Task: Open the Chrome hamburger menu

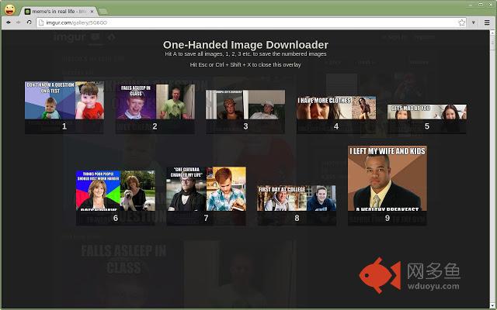Action: [x=487, y=22]
